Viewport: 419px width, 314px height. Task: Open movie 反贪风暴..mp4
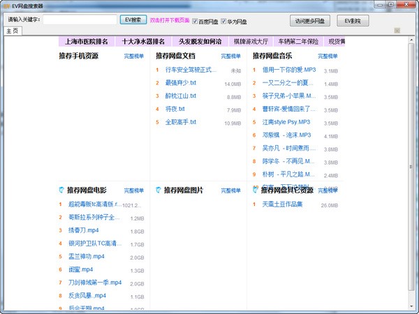pos(87,296)
